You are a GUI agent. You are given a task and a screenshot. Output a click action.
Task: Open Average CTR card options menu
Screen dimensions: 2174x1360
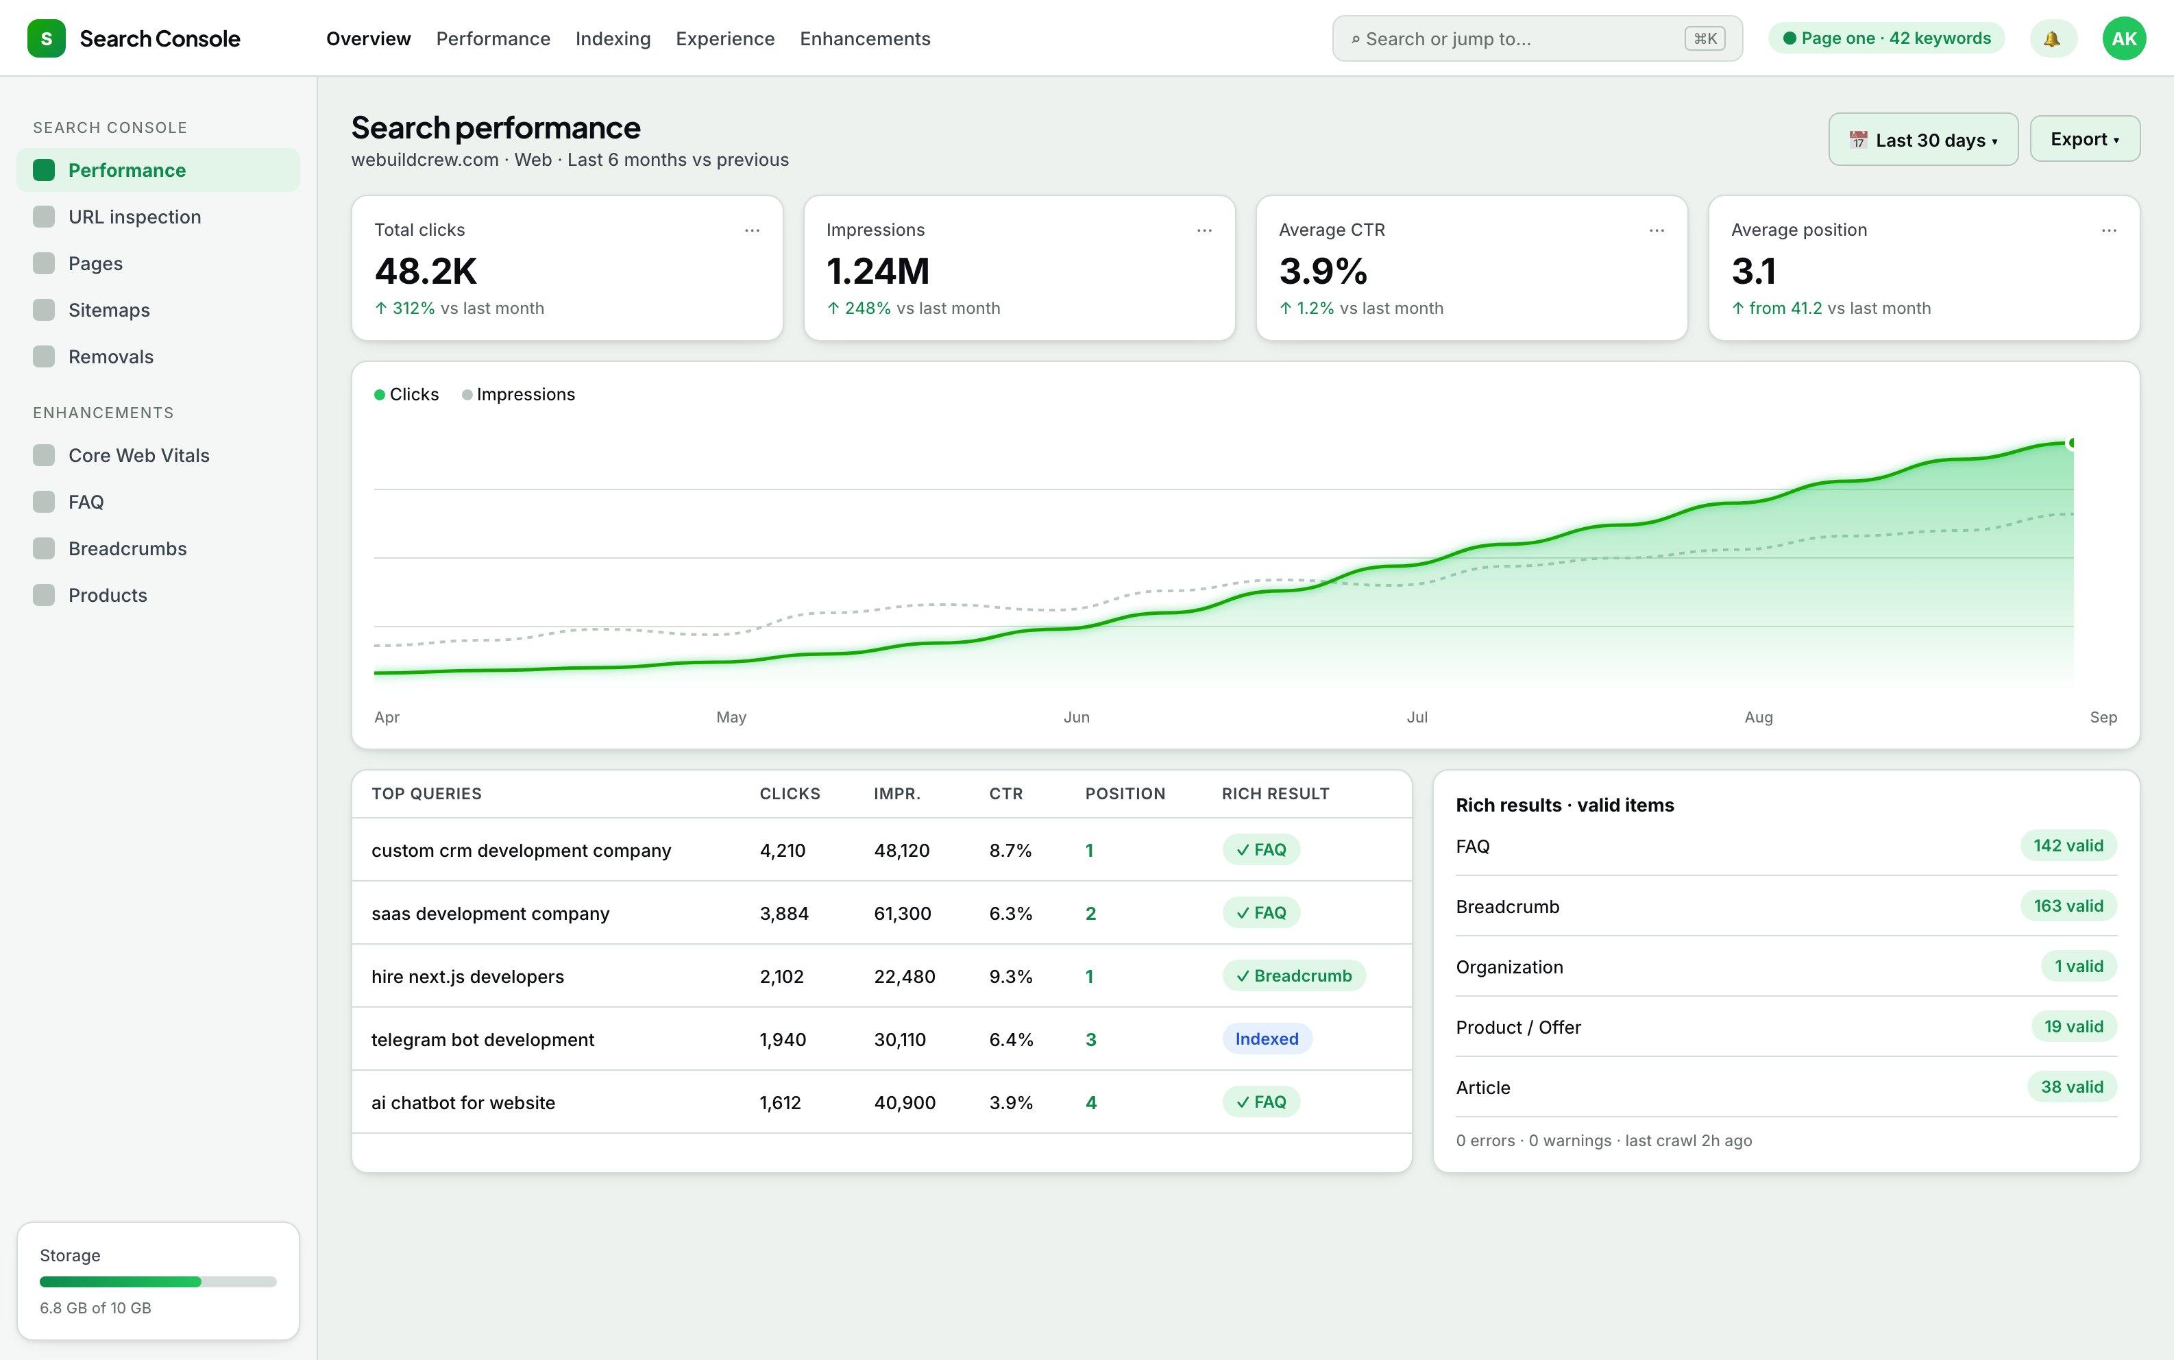(x=1656, y=230)
